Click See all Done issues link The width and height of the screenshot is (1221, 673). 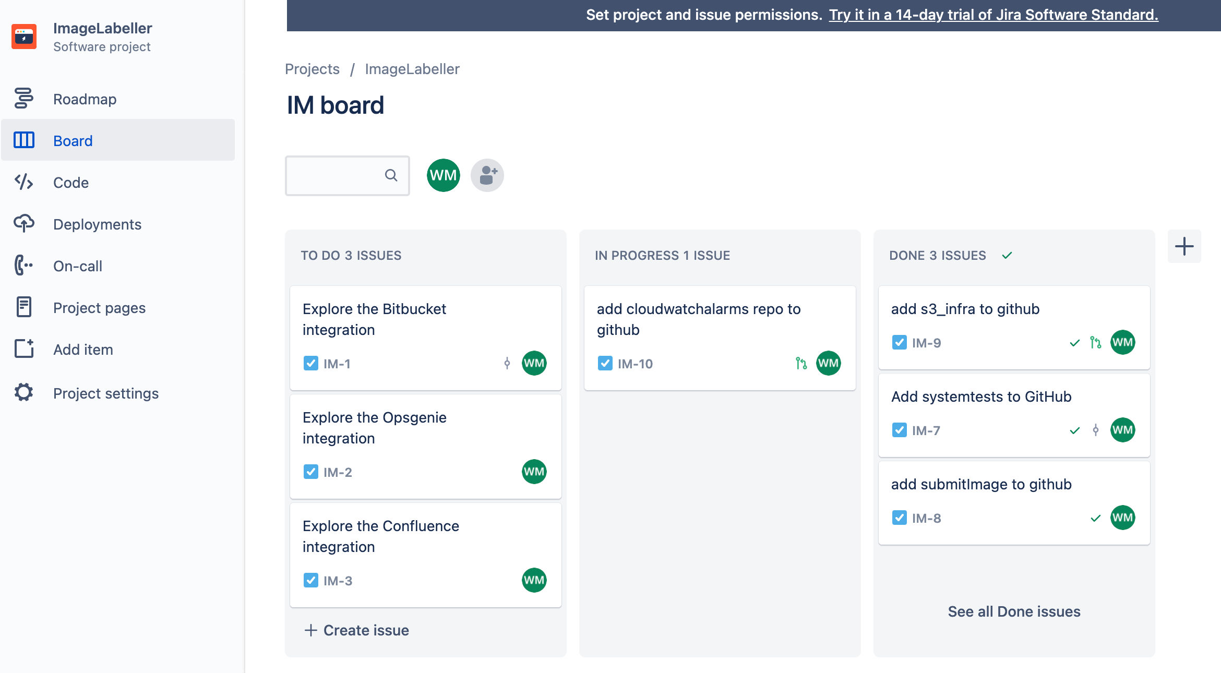coord(1014,611)
